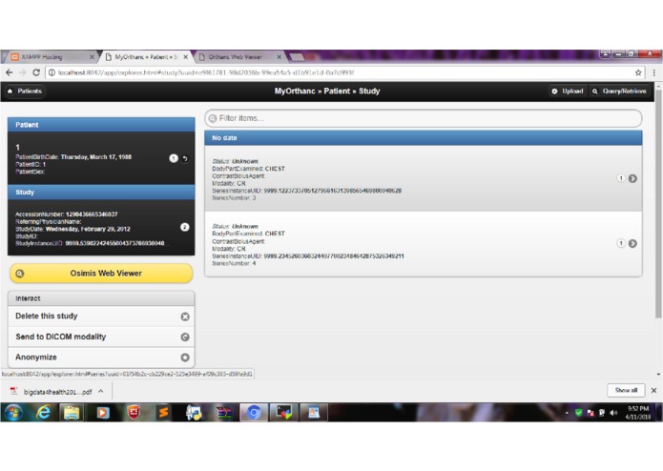Click the count badge 2 in the Study panel
Screen dimensions: 663x471
click(x=185, y=227)
